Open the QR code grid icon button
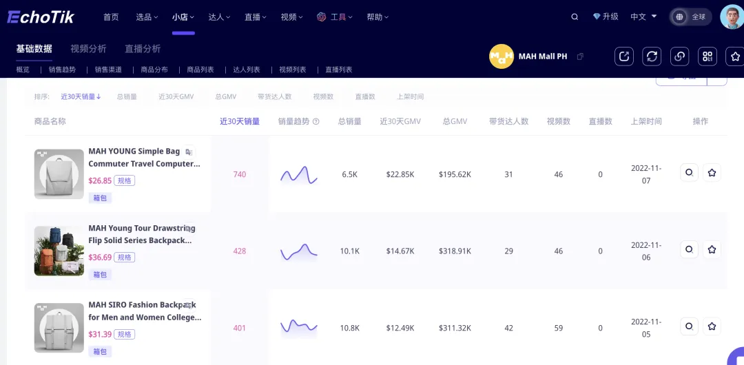Screen dimensions: 744x365 point(707,56)
